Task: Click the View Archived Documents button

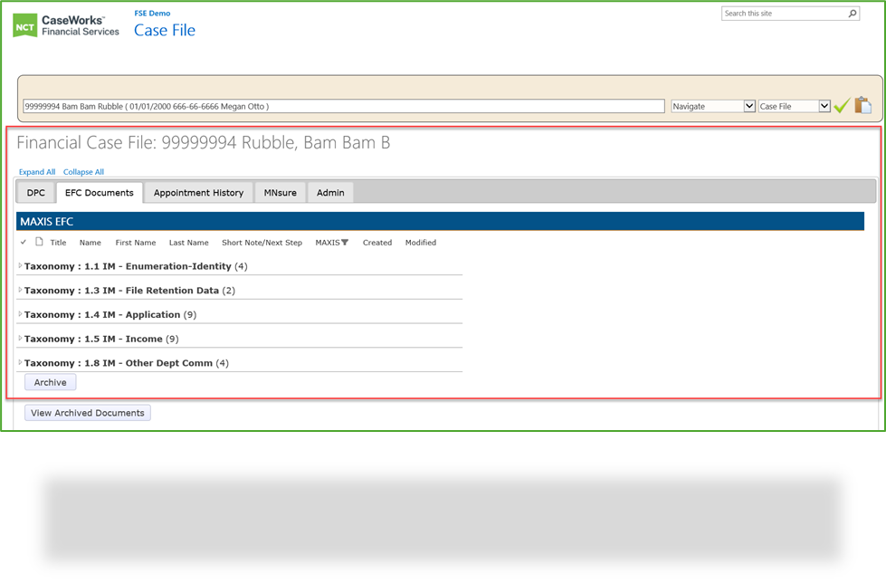Action: (87, 412)
